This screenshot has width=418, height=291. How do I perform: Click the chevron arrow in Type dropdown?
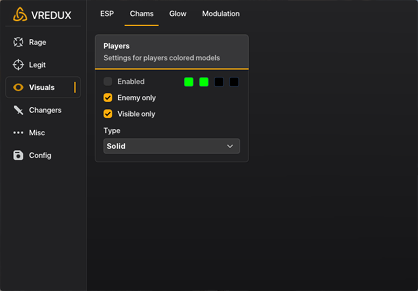click(230, 146)
